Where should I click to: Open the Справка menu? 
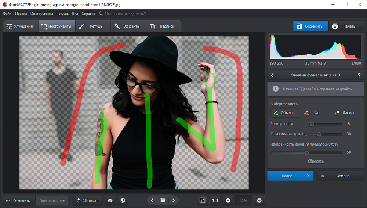point(88,14)
